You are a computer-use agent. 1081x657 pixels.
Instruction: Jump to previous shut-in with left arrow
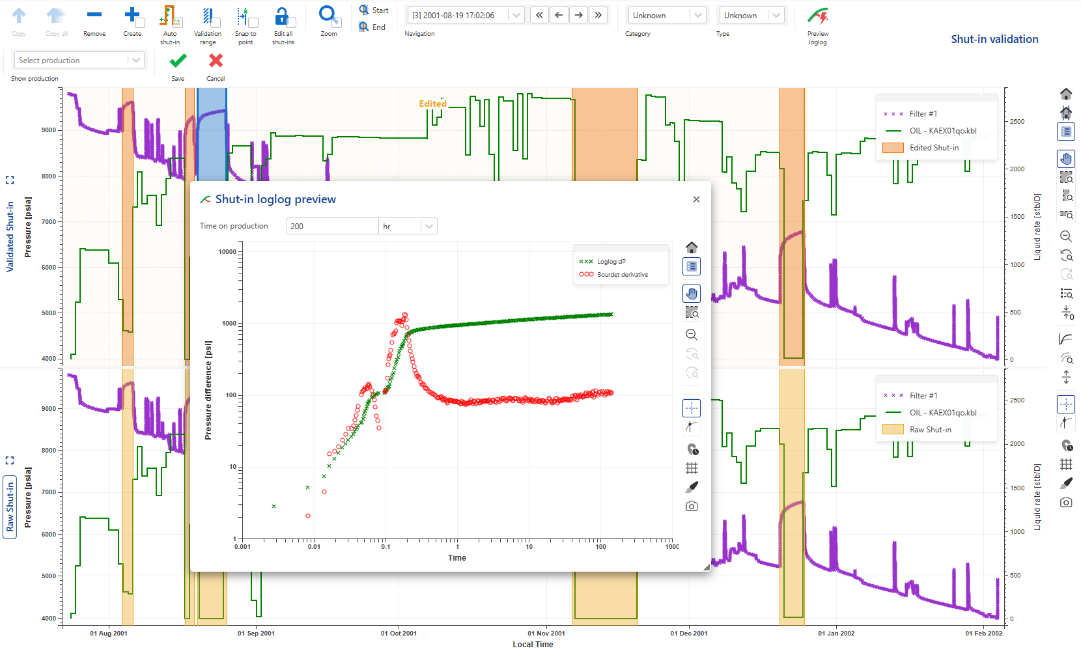(x=559, y=15)
